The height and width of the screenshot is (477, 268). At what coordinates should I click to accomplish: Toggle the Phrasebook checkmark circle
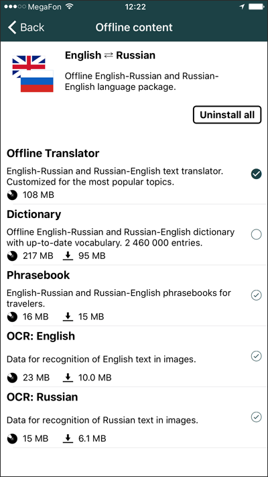click(257, 295)
